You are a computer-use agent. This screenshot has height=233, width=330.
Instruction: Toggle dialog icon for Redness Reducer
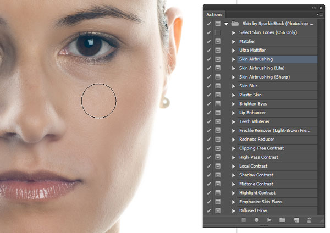pos(218,139)
